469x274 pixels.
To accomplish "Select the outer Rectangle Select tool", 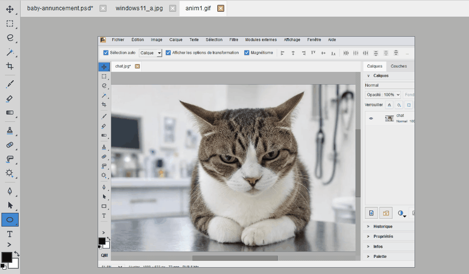I will 10,23.
